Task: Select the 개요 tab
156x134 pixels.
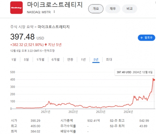Action: (x=96, y=9)
